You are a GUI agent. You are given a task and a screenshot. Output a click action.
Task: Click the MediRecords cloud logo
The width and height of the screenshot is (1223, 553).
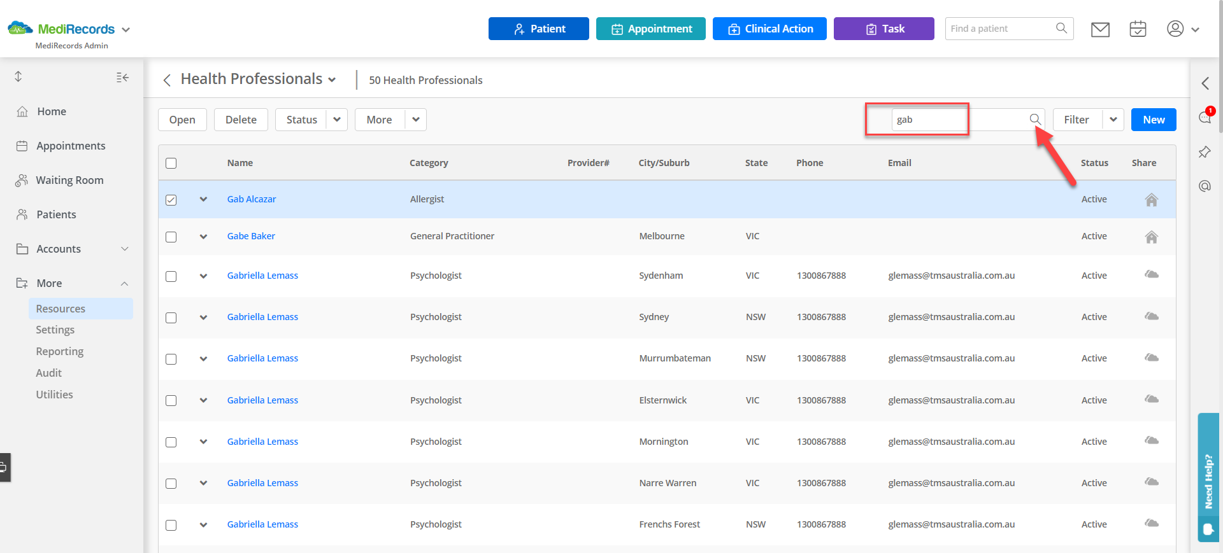tap(20, 28)
